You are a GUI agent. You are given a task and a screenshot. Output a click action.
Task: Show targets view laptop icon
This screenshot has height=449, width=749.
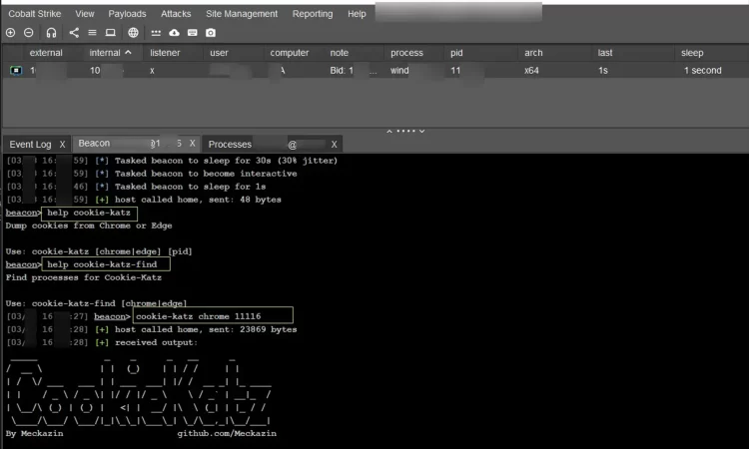(x=110, y=33)
